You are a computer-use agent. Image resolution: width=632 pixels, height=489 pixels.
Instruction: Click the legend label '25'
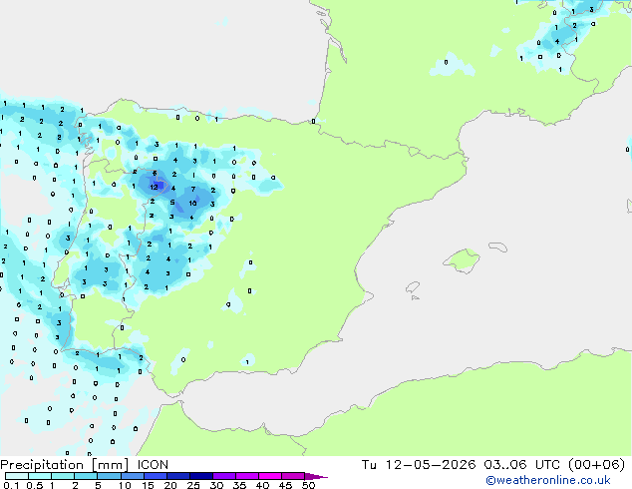click(193, 485)
